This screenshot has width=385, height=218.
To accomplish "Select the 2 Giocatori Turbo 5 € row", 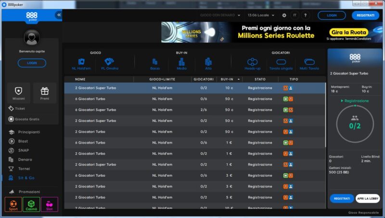I will [195, 197].
